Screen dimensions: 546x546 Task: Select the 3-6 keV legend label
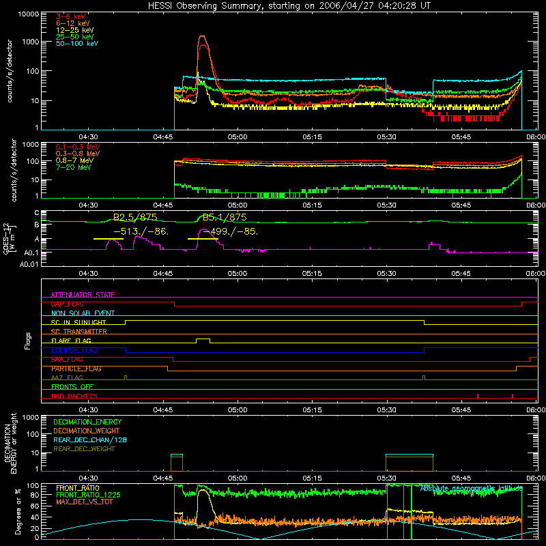click(71, 16)
